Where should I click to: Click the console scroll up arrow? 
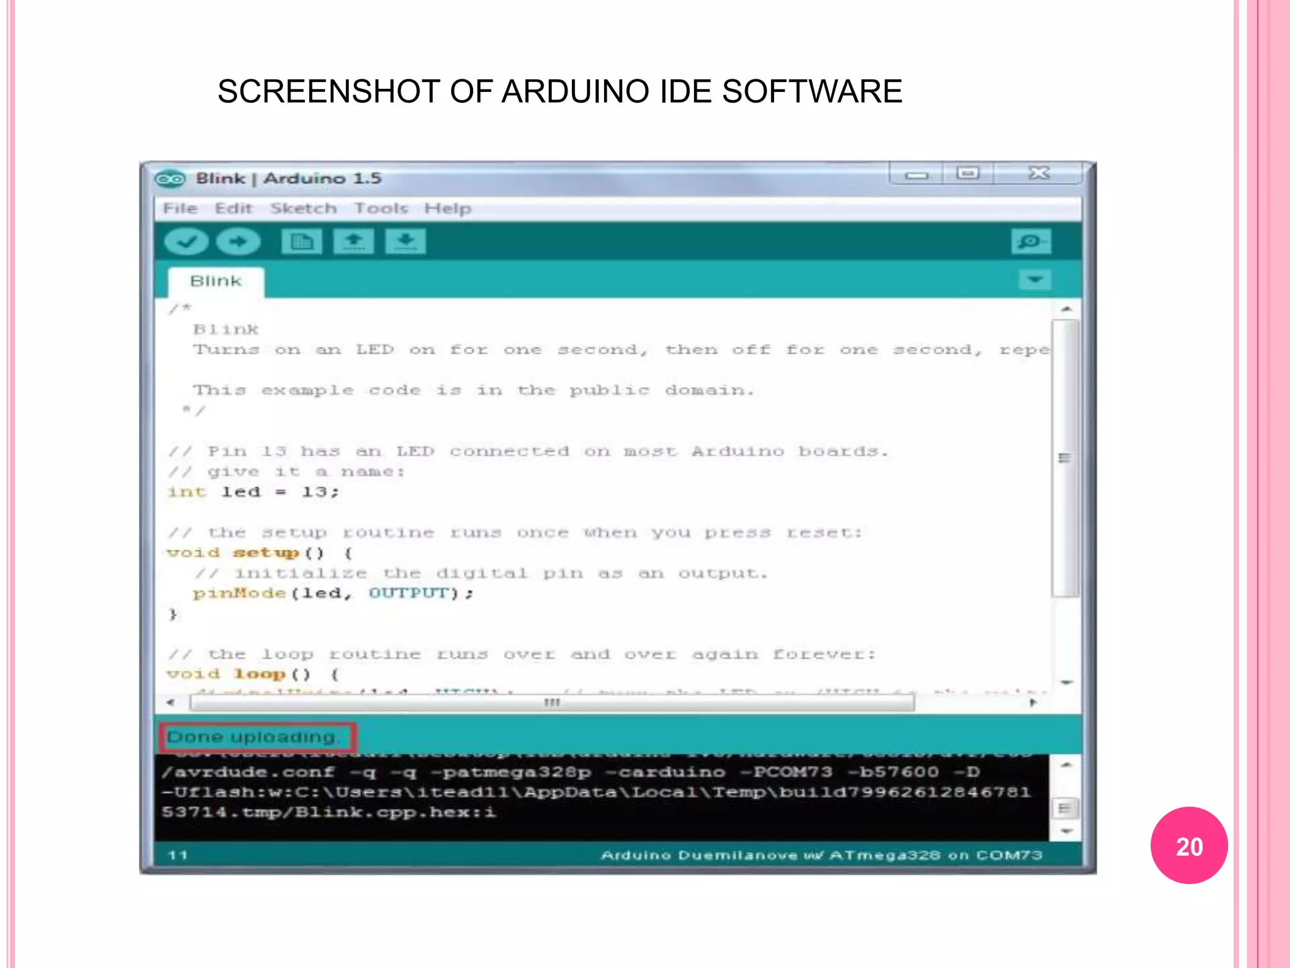pyautogui.click(x=1066, y=765)
